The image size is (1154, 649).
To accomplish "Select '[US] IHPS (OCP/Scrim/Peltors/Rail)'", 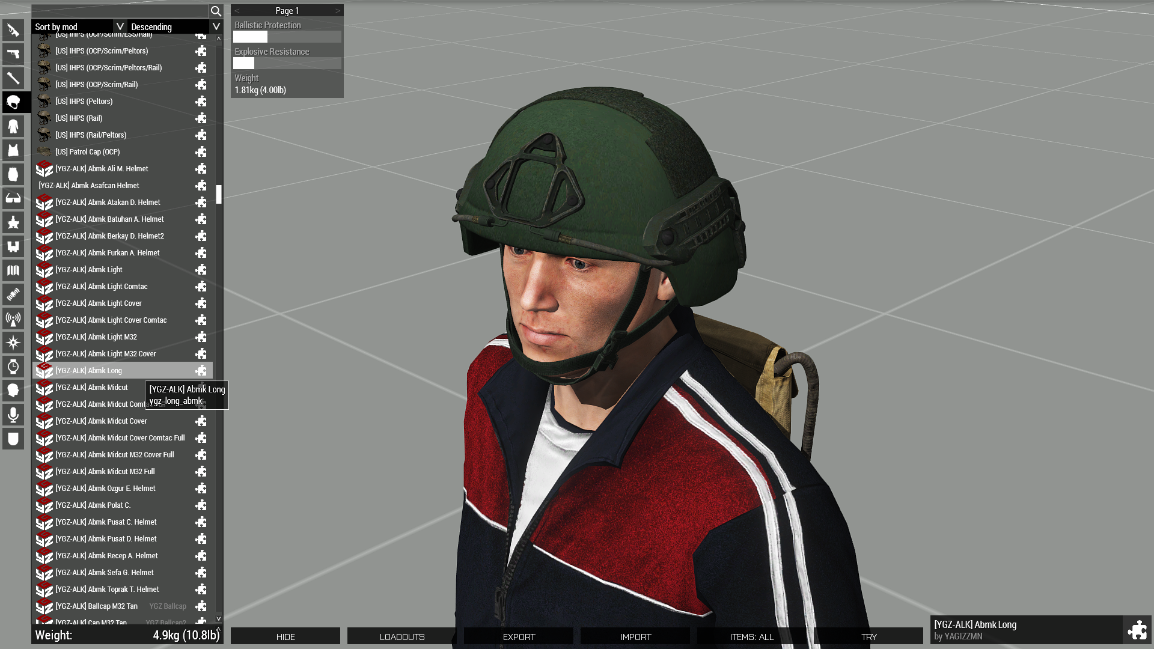I will click(x=123, y=68).
